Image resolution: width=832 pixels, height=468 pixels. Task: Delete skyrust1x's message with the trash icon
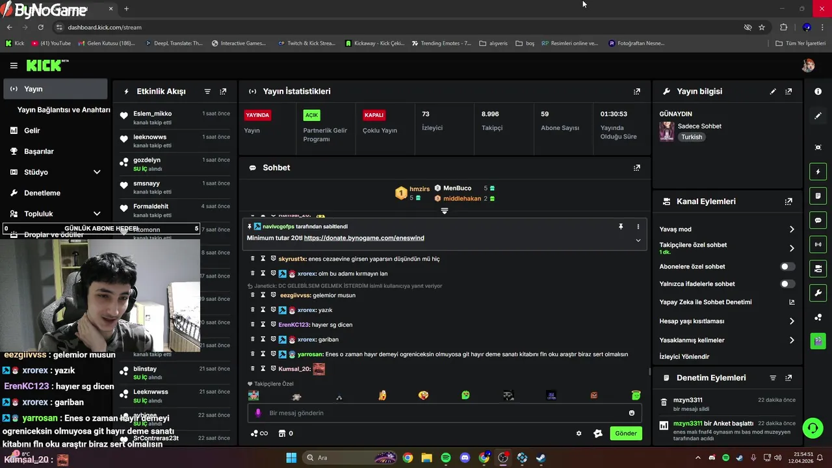click(x=253, y=259)
